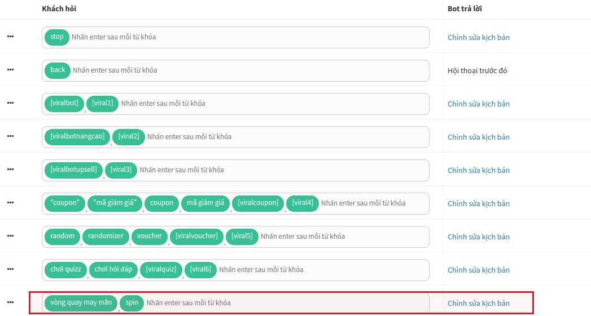Click "Chỉnh sửa kịch bản" for the stop keyword
The image size is (591, 316).
(x=478, y=38)
